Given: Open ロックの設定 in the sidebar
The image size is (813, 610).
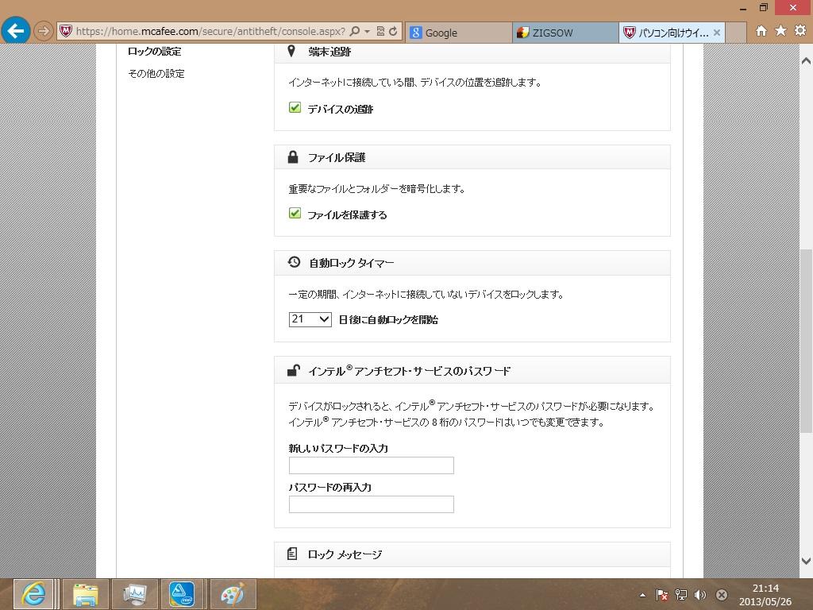Looking at the screenshot, I should click(x=155, y=52).
